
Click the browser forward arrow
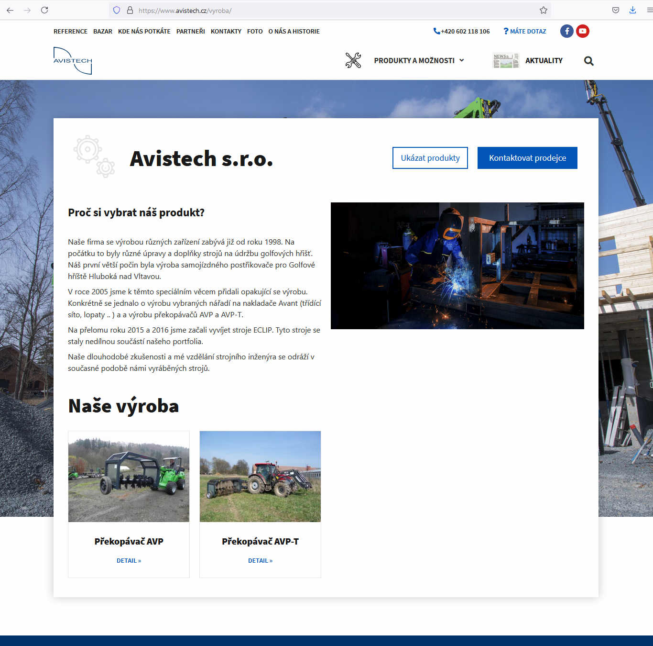pos(27,10)
